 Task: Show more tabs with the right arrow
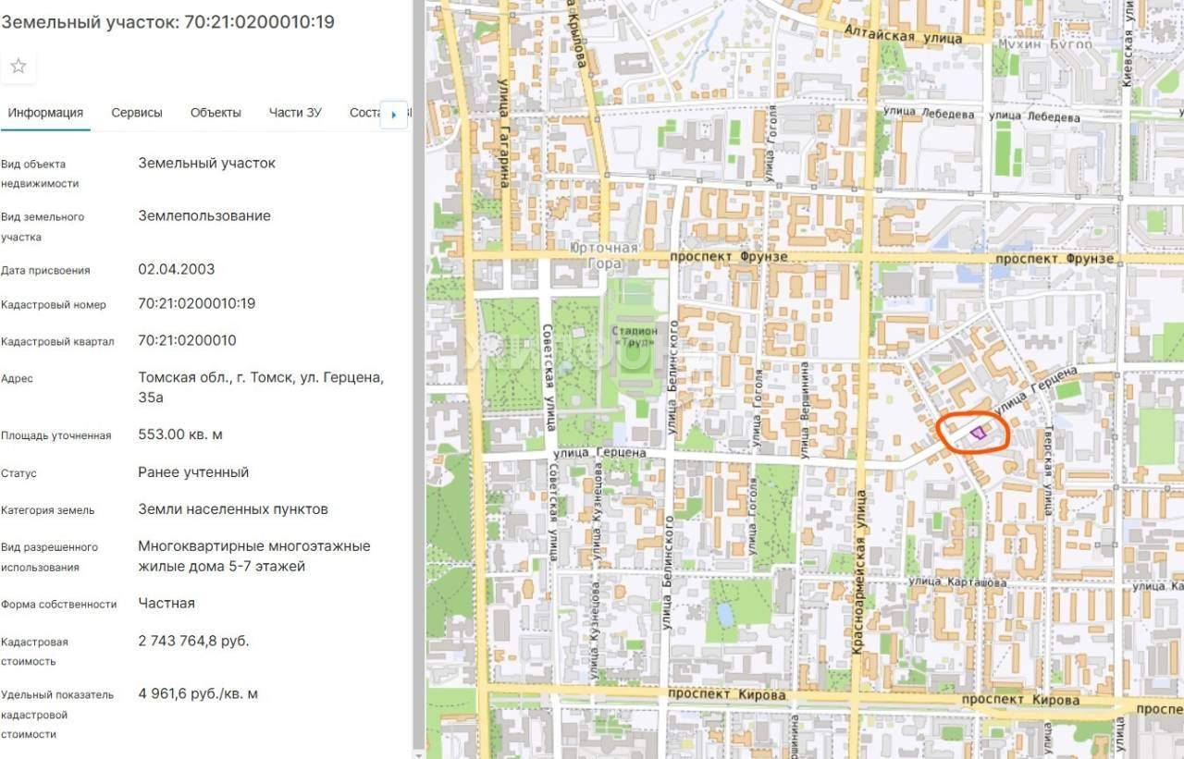click(394, 114)
